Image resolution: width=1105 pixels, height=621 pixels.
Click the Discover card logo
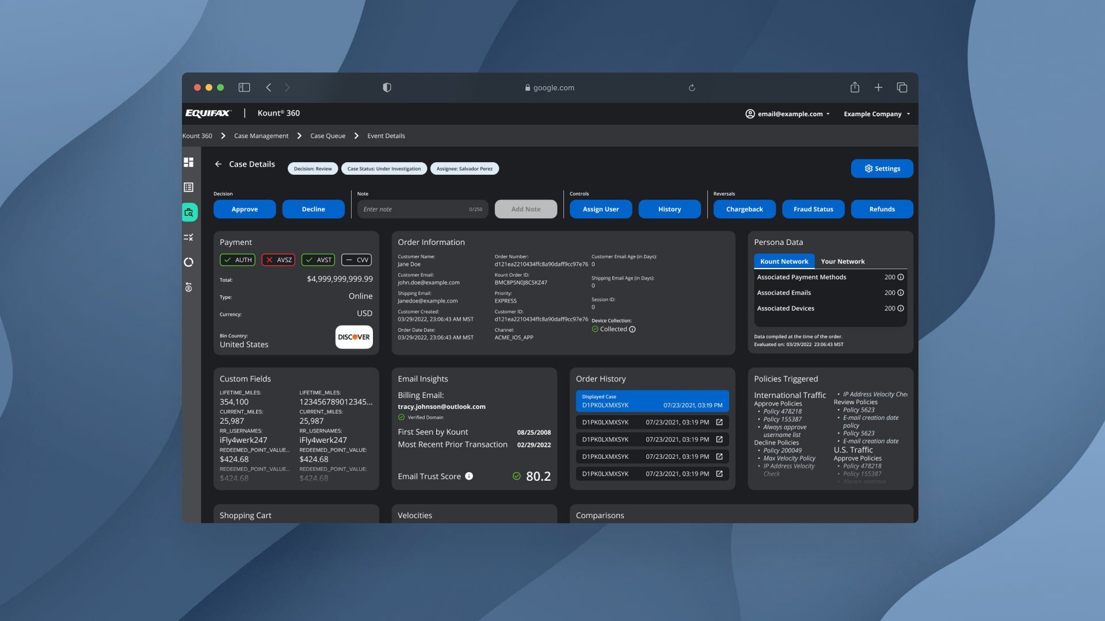click(354, 337)
